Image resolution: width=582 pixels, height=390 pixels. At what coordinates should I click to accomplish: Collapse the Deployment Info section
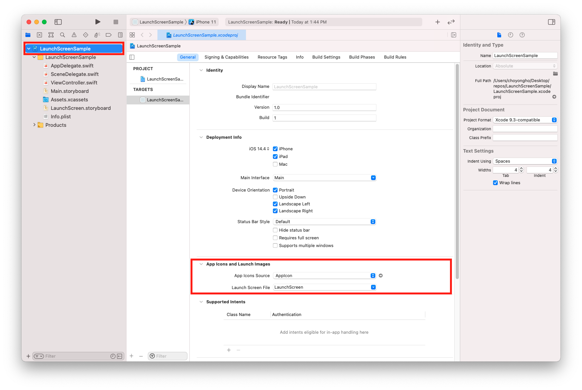click(x=201, y=137)
